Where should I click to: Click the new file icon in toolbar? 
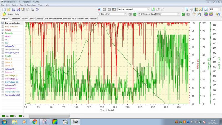pyautogui.click(x=4, y=9)
